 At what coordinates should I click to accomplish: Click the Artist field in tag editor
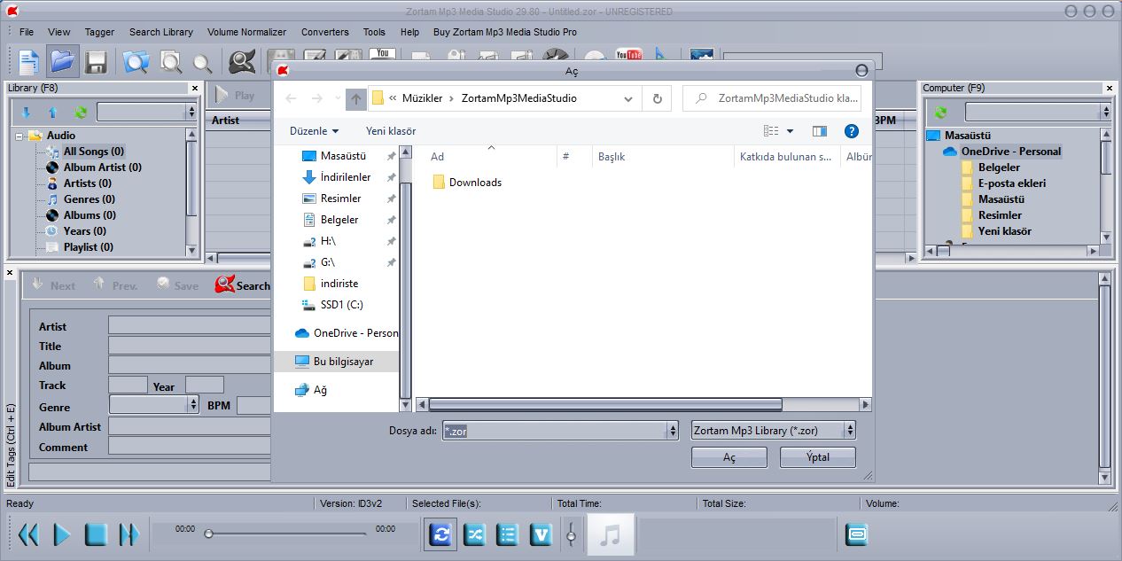click(189, 325)
